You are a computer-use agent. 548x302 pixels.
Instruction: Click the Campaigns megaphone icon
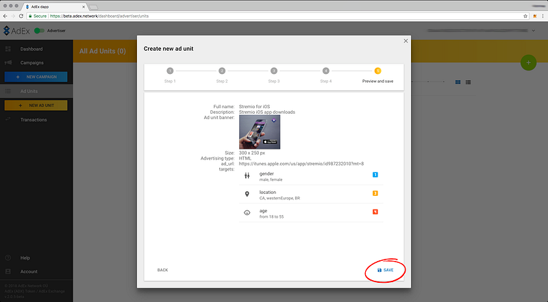tap(8, 62)
